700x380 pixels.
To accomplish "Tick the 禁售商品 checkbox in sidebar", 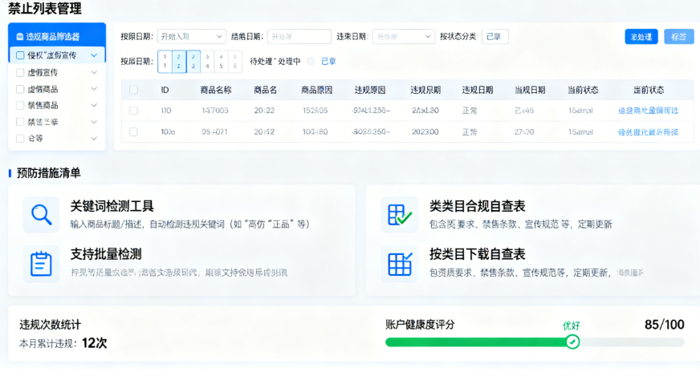I will coord(20,105).
